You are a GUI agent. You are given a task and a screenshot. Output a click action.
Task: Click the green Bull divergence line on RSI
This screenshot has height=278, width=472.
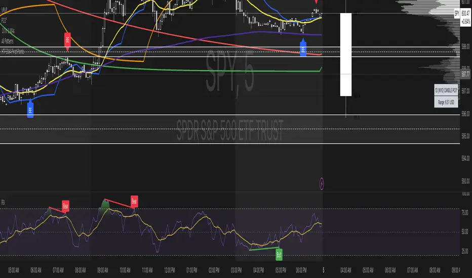[x=264, y=249]
